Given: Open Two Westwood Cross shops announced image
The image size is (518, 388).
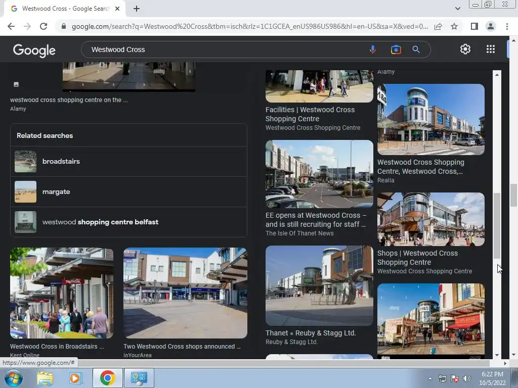Looking at the screenshot, I should [185, 293].
